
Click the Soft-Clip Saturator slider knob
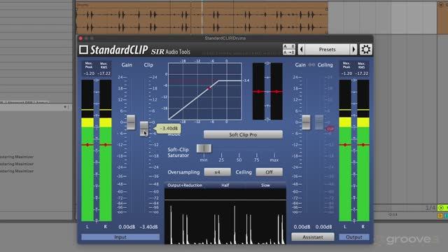tap(204, 148)
